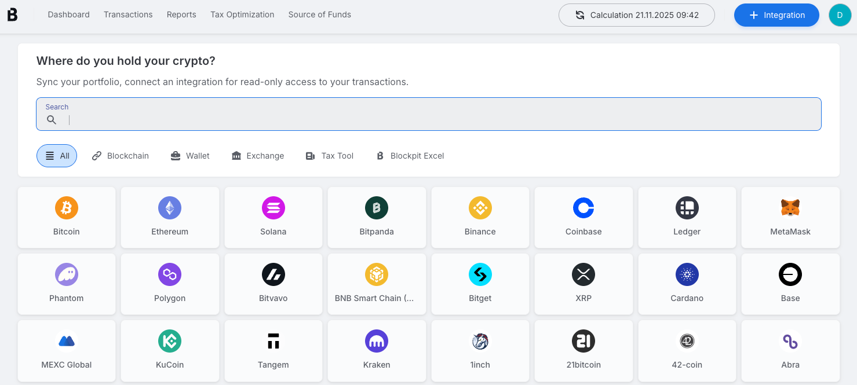The width and height of the screenshot is (857, 385).
Task: Filter by Blockpit Excel
Action: (410, 156)
